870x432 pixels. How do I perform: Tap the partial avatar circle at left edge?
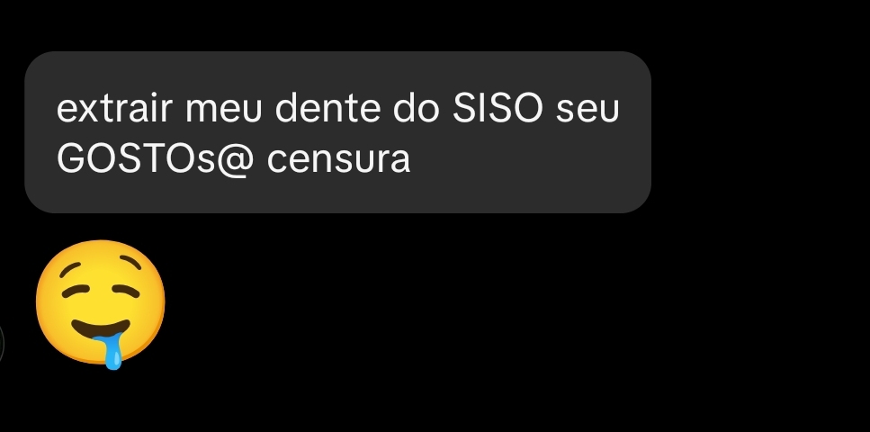click(2, 344)
